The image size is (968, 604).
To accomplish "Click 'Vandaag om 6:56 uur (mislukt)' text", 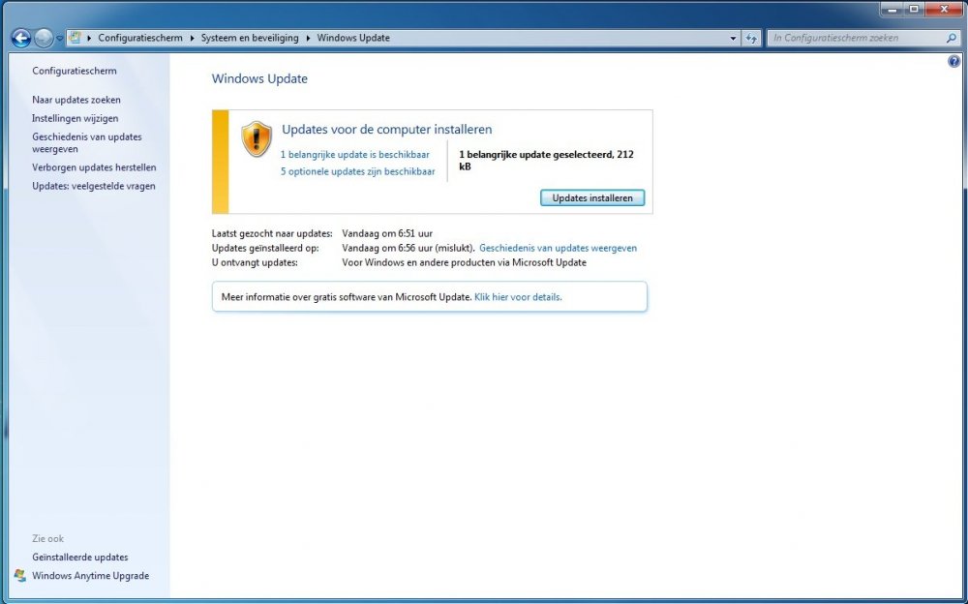I will [x=408, y=248].
